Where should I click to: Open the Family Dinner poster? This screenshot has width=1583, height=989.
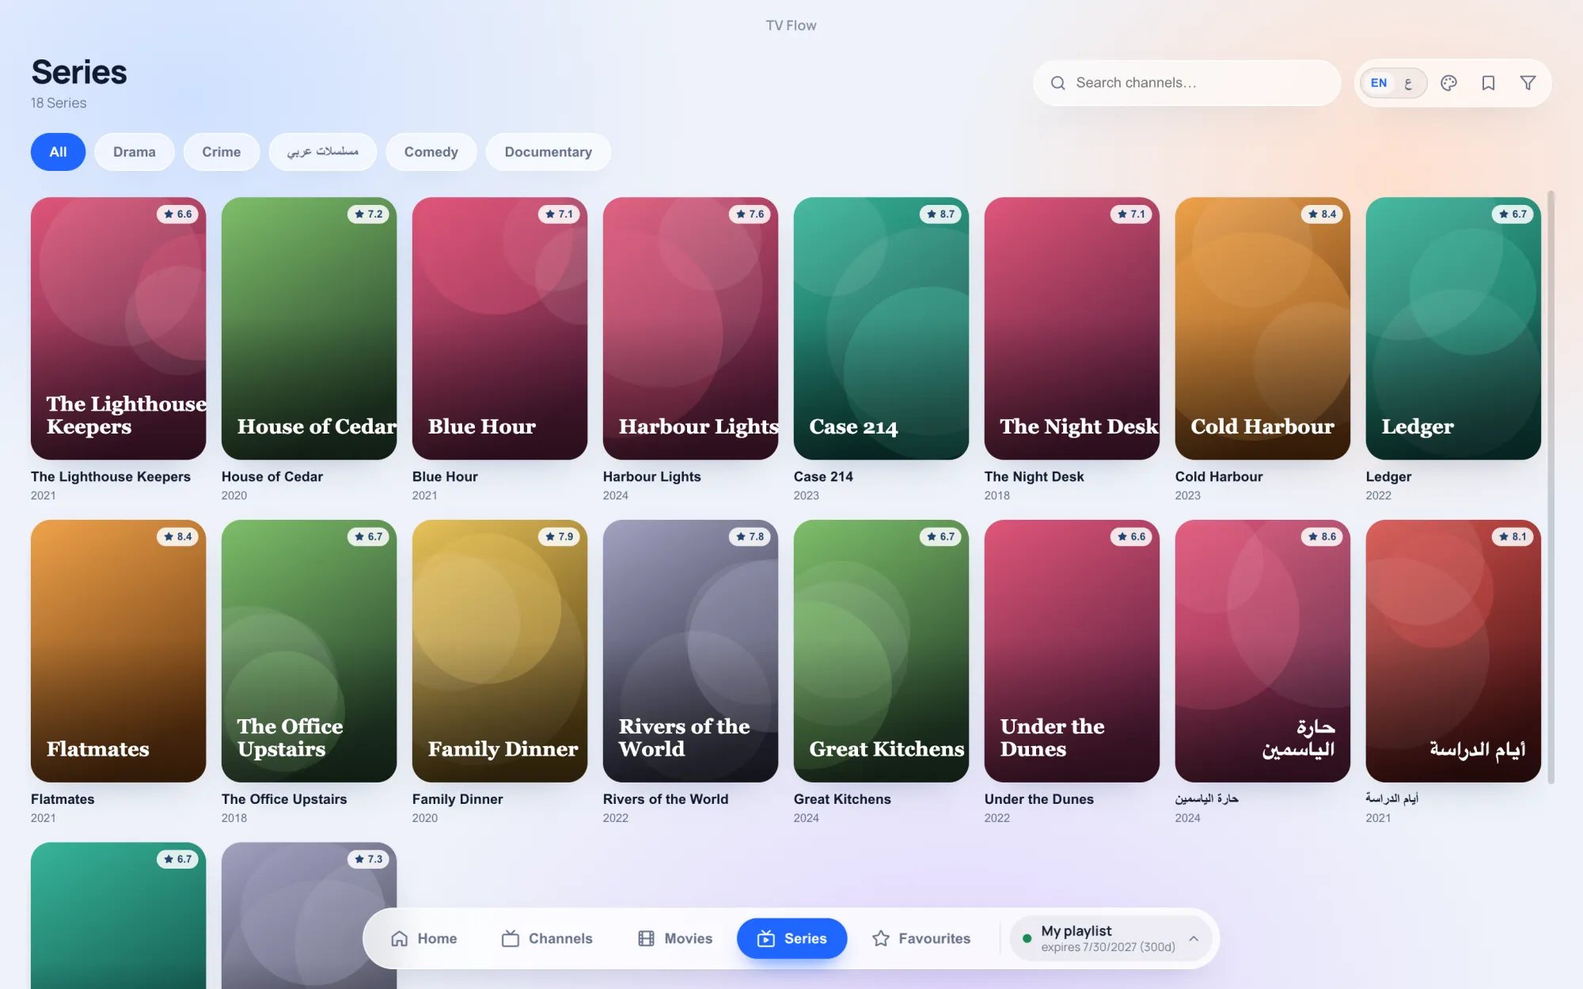coord(500,651)
